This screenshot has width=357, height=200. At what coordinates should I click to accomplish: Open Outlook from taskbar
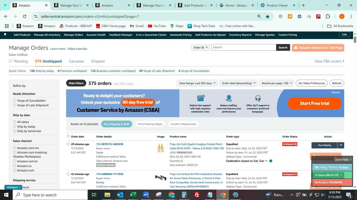[120, 195]
